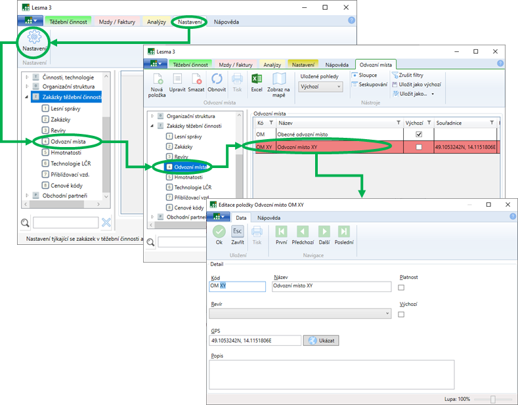Adjust the Lupa zoom slider

(x=493, y=399)
